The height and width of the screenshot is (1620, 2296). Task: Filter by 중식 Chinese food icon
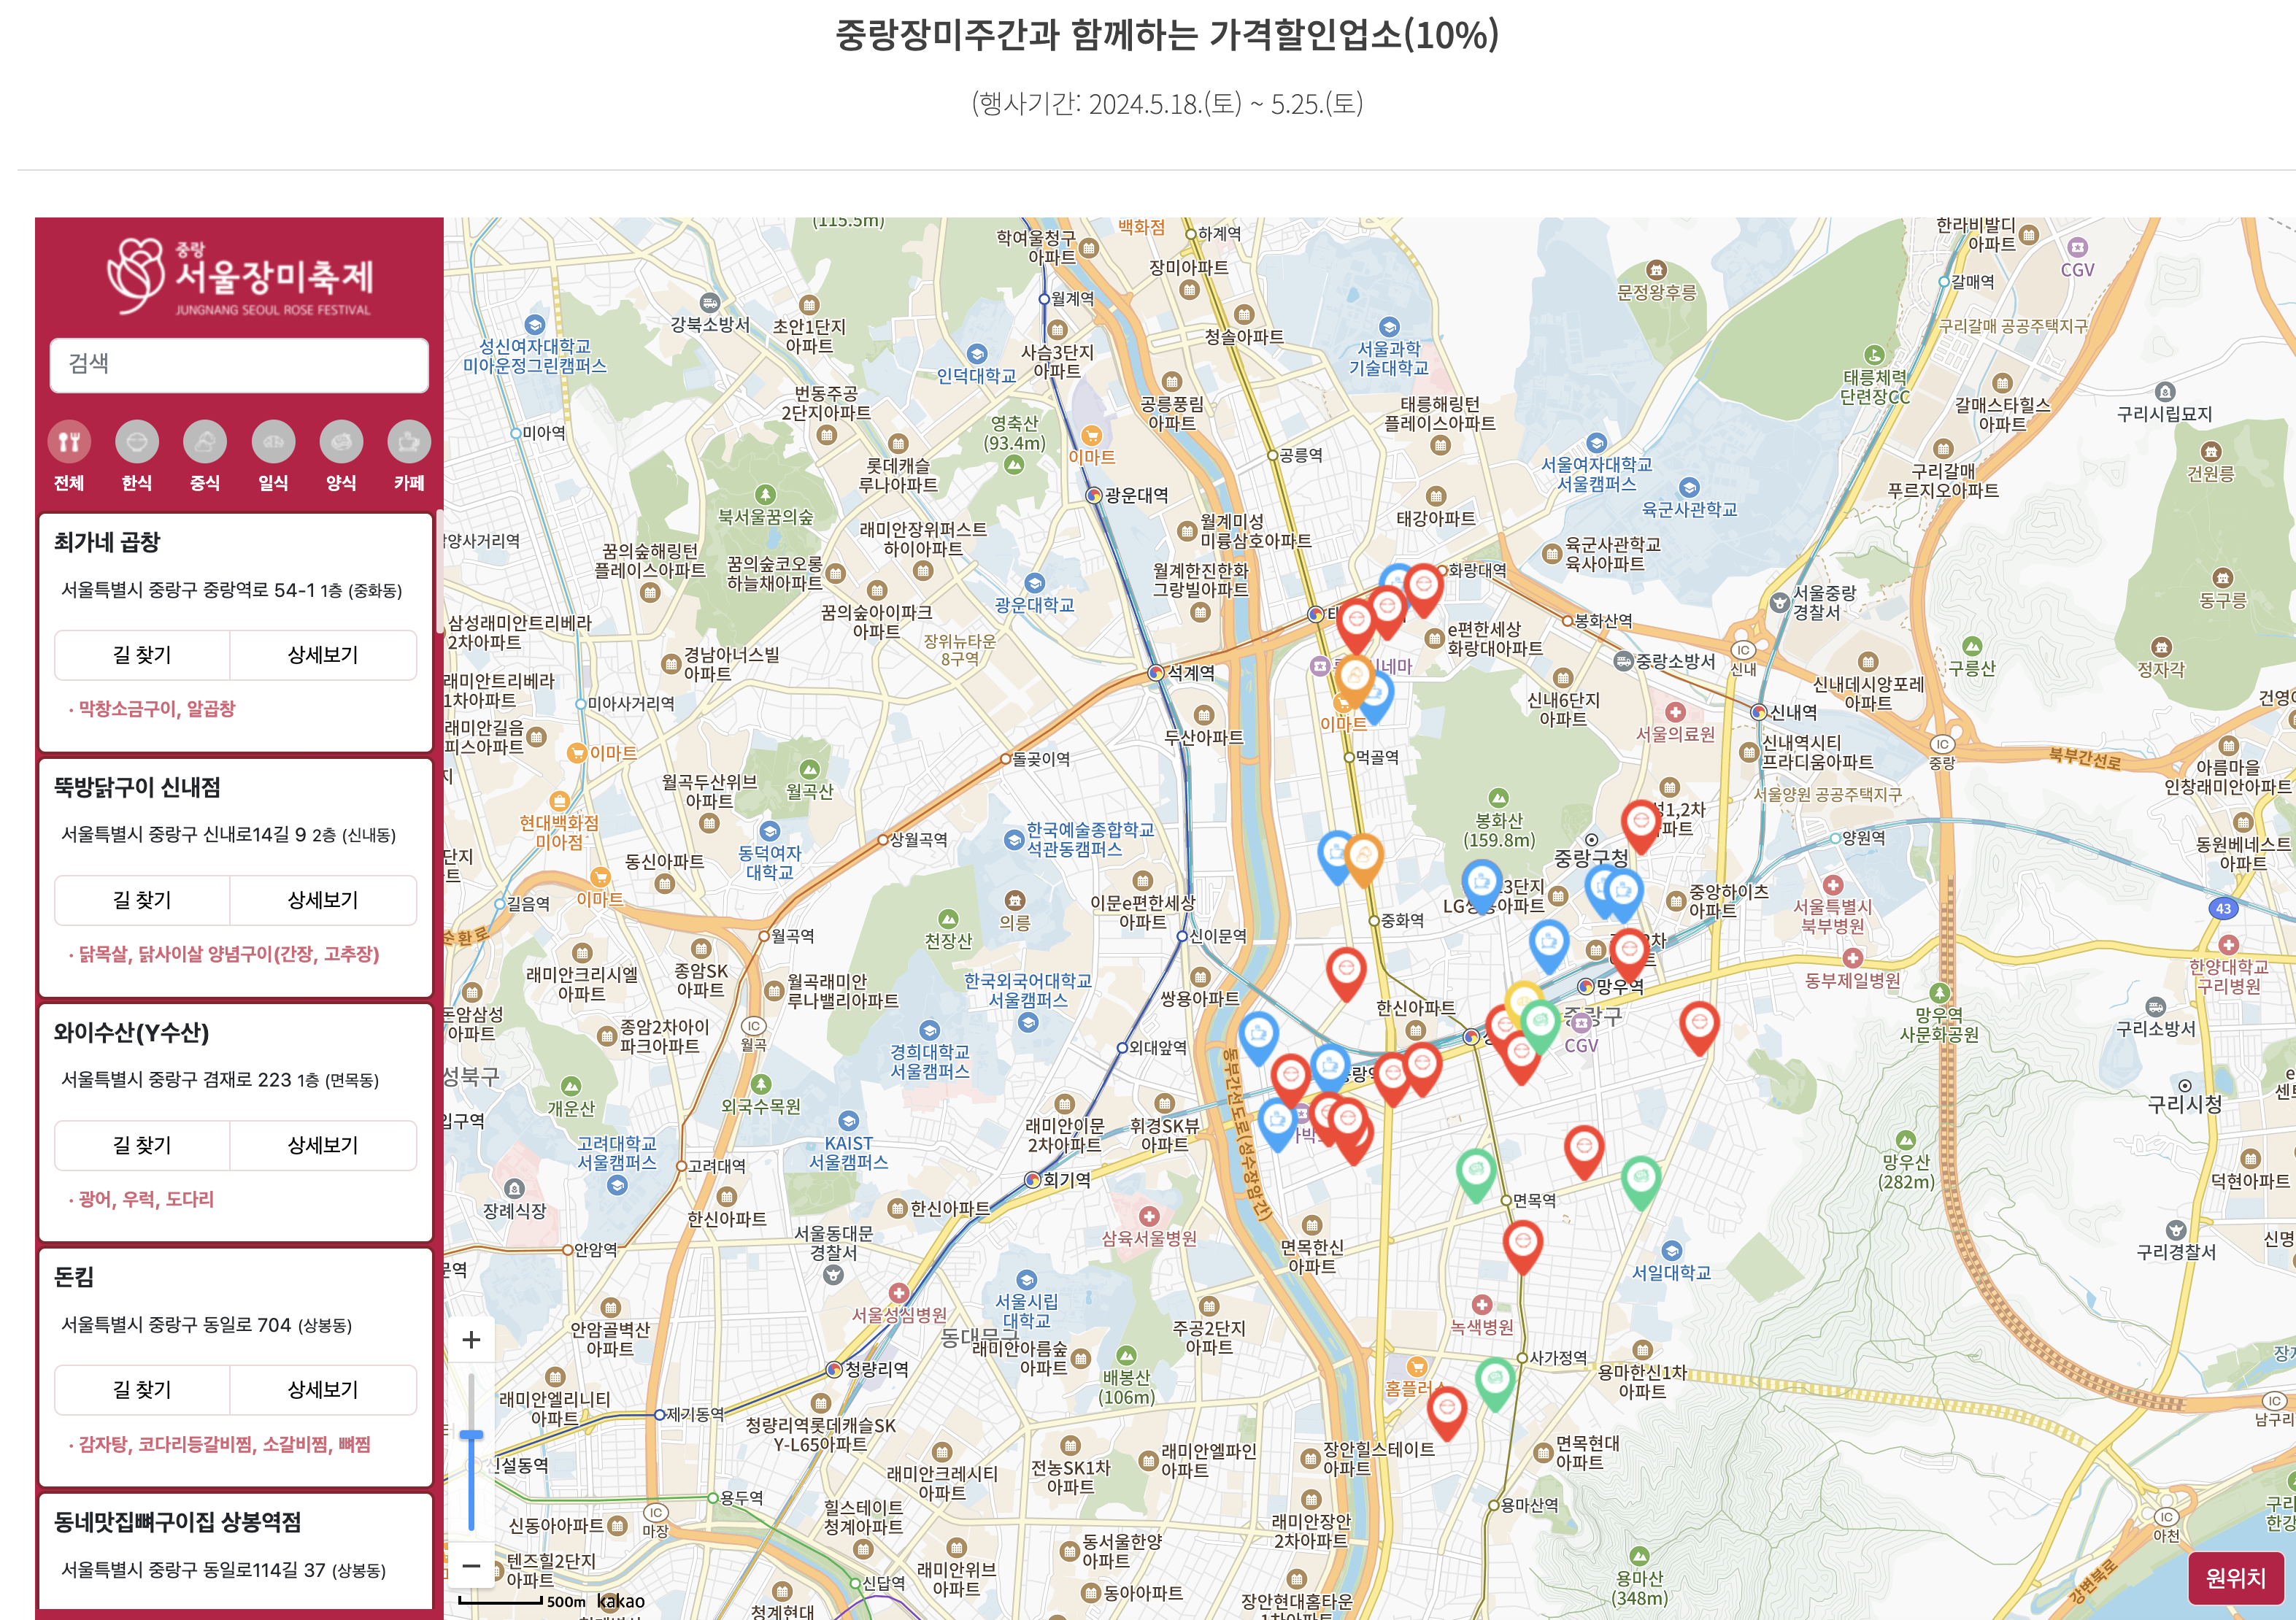click(205, 442)
